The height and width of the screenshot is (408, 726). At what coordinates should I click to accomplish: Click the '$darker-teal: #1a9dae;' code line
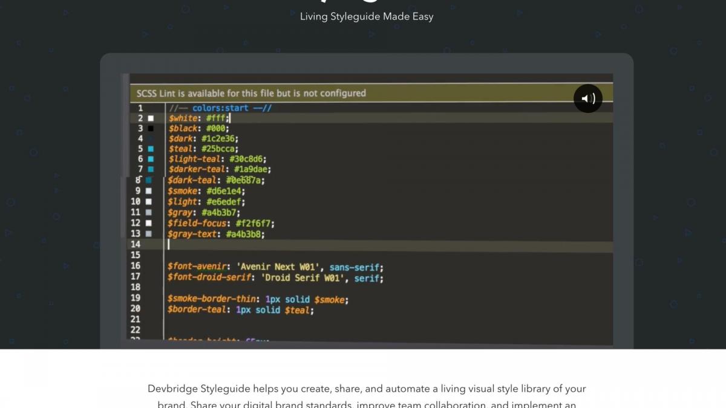coord(220,169)
